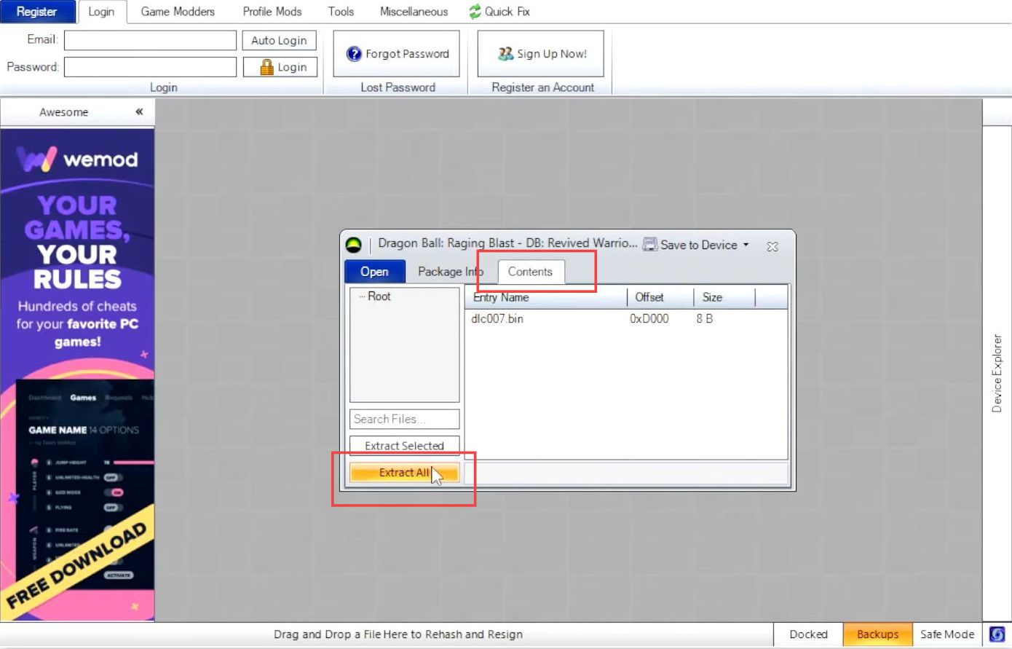
Task: Expand the Save to Device dropdown arrow
Action: click(x=746, y=245)
